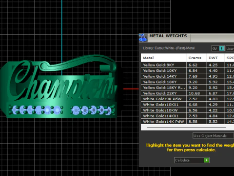Click the 6.87 DWT value
The height and width of the screenshot is (176, 234).
(213, 93)
